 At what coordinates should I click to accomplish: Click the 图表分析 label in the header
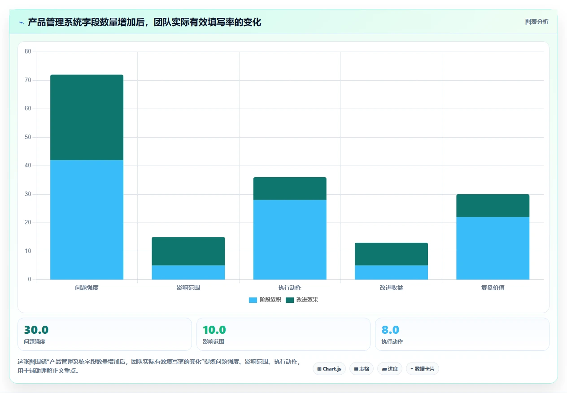point(536,22)
